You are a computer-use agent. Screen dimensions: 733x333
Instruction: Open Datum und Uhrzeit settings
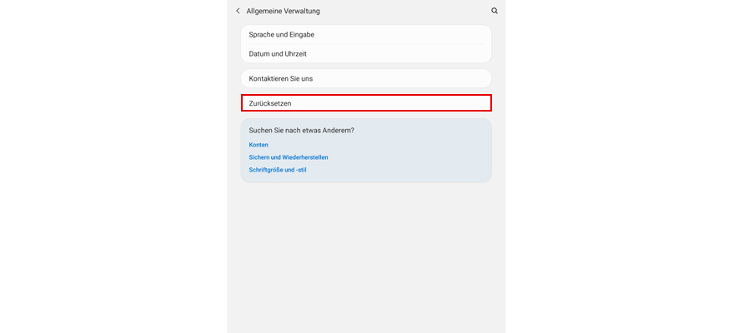[x=365, y=54]
